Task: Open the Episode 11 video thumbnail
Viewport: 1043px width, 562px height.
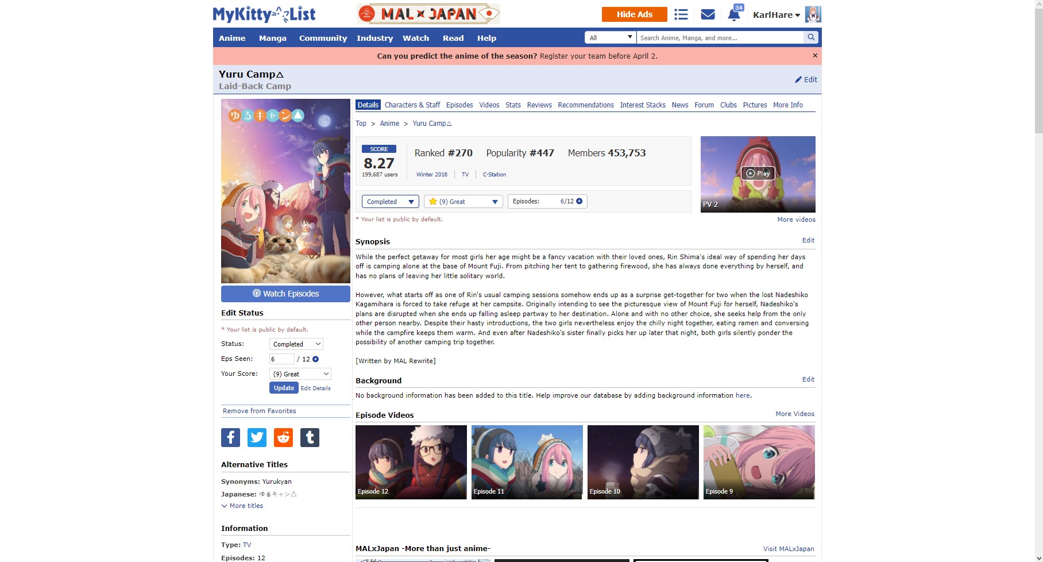Action: coord(527,462)
